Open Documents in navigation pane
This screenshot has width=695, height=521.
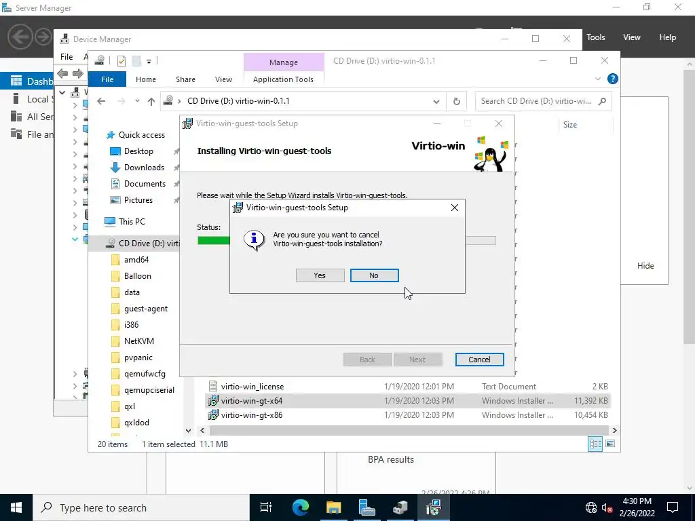(145, 184)
